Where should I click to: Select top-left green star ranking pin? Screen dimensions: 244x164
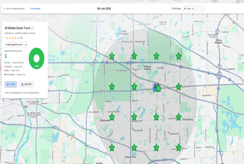[x=112, y=56]
